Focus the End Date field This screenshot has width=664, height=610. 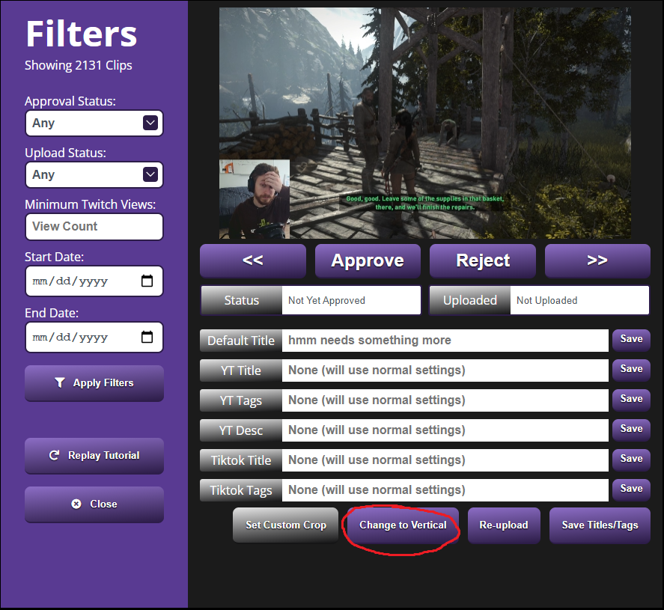pyautogui.click(x=94, y=338)
